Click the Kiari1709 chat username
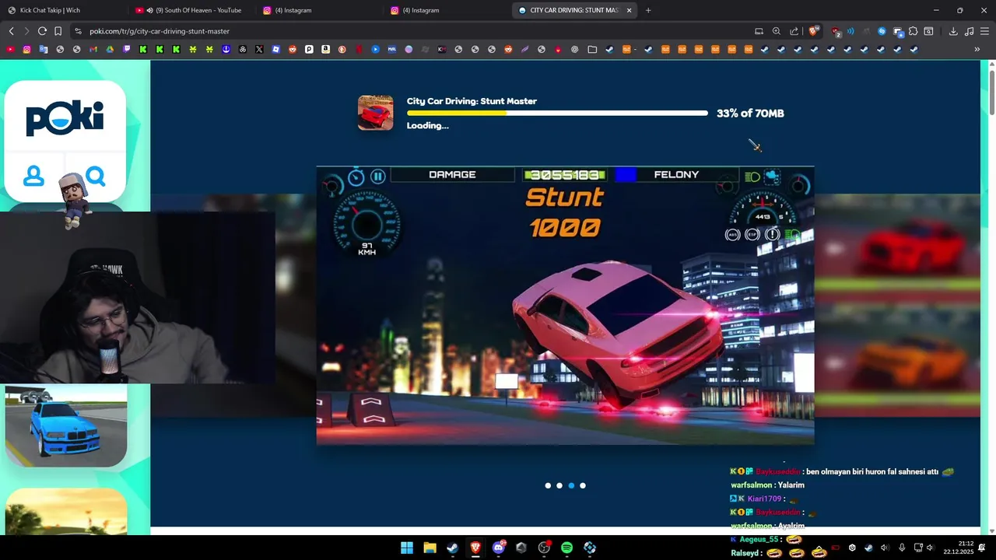The image size is (996, 560). (765, 499)
